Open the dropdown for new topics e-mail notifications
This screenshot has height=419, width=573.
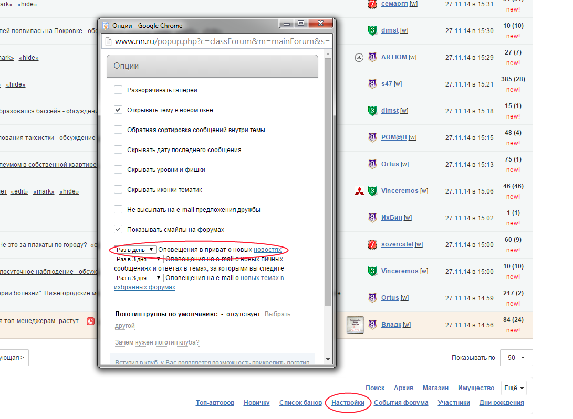pos(139,278)
